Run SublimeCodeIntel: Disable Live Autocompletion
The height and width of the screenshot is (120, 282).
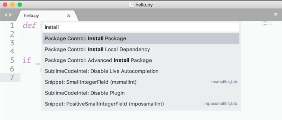point(141,71)
